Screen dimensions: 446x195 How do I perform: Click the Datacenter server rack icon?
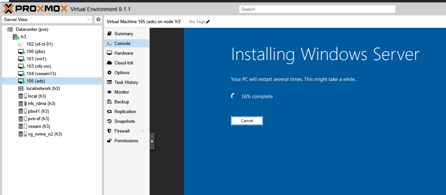coord(10,30)
